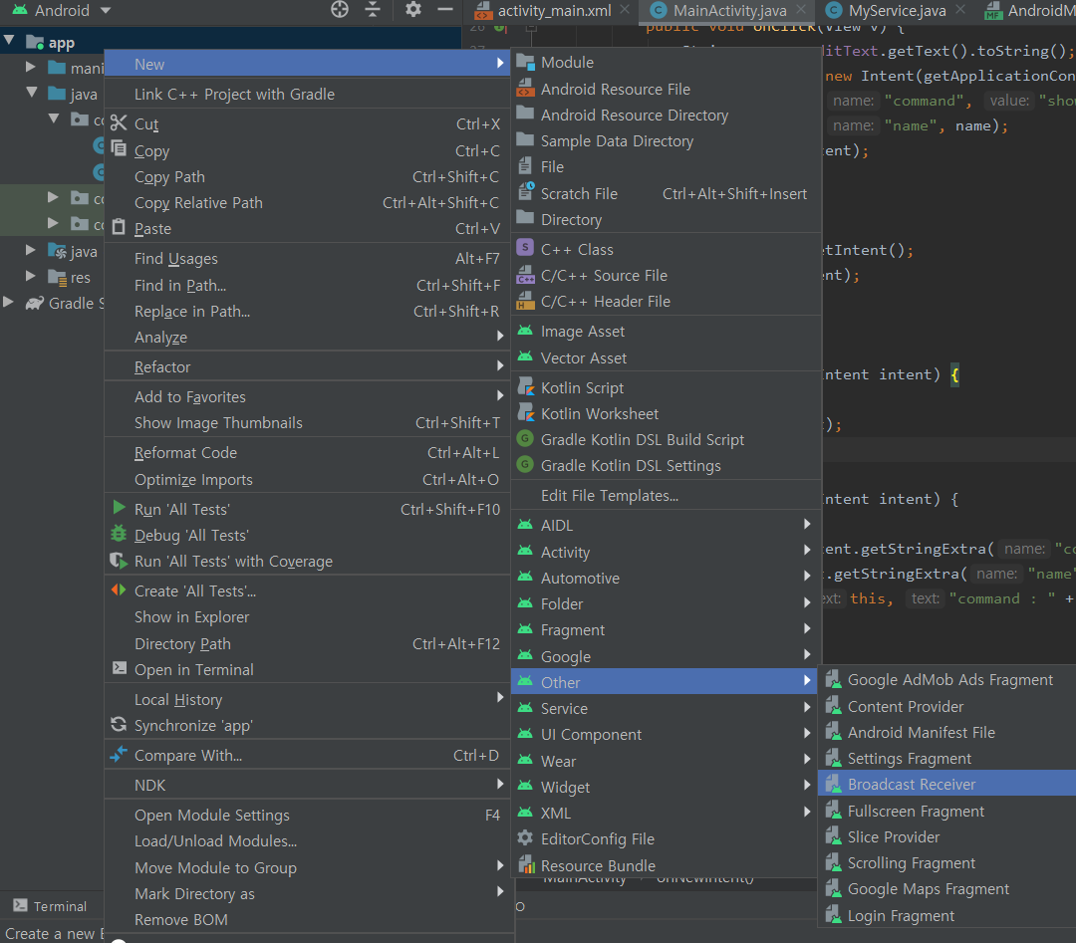Select Broadcast Receiver from Other submenu
This screenshot has height=943, width=1076.
[x=947, y=784]
